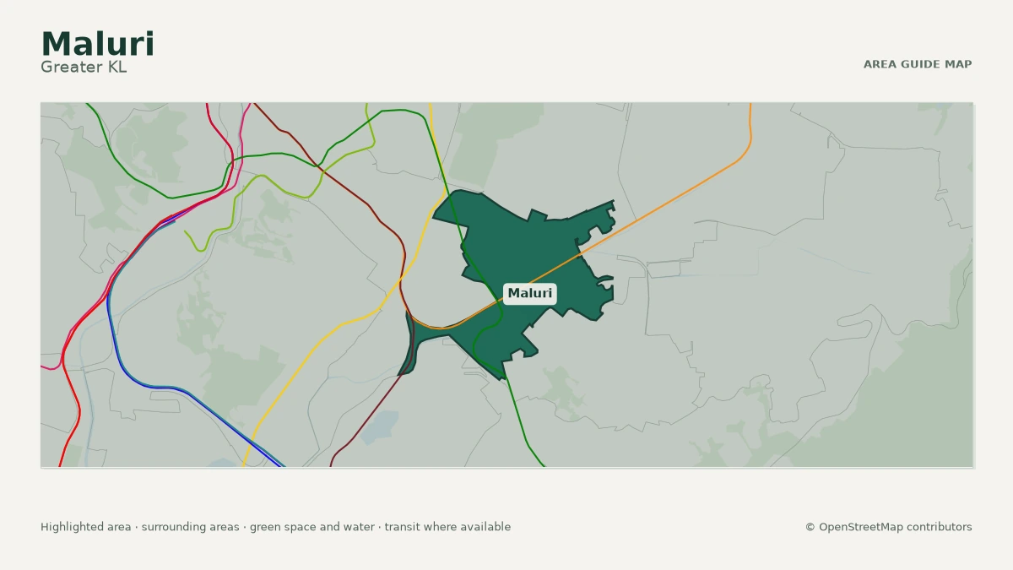Click the "Greater KL" subtitle
Image resolution: width=1013 pixels, height=570 pixels.
[x=84, y=67]
